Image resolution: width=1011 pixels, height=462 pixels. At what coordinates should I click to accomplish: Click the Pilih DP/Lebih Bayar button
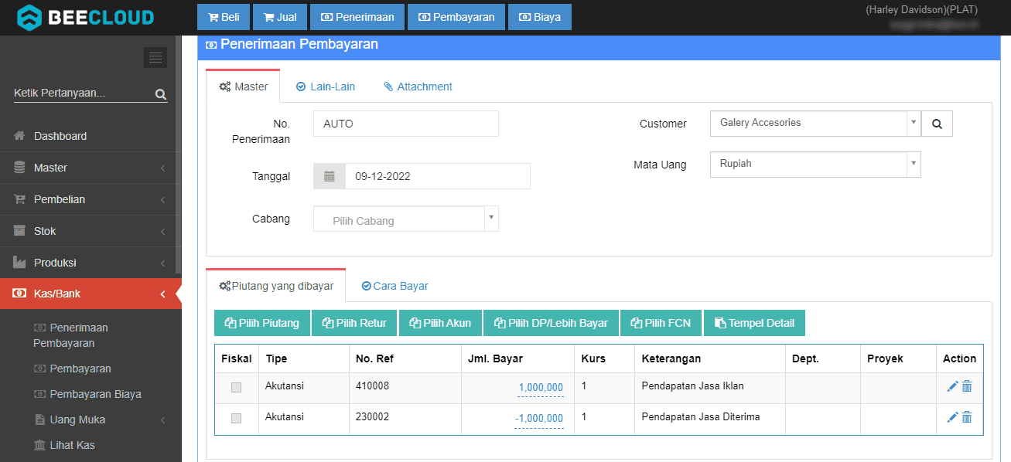click(551, 323)
